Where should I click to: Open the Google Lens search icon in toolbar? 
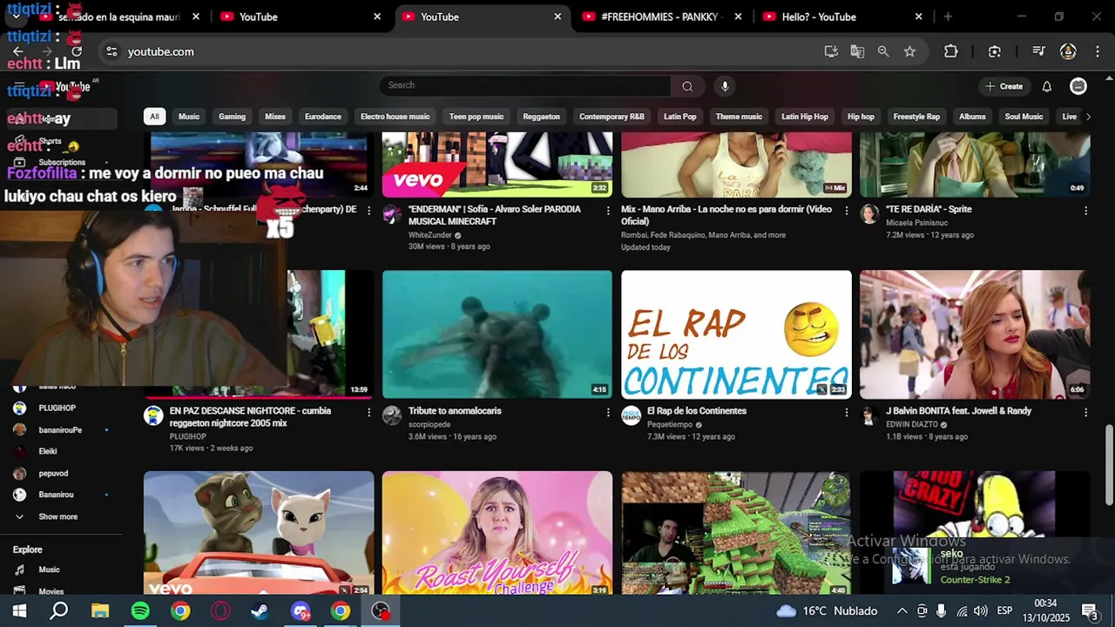click(995, 51)
